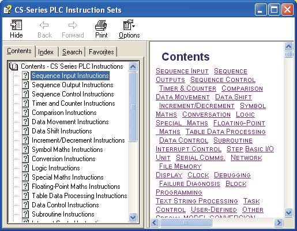
Task: Open the Sequence Input link
Action: click(x=182, y=71)
